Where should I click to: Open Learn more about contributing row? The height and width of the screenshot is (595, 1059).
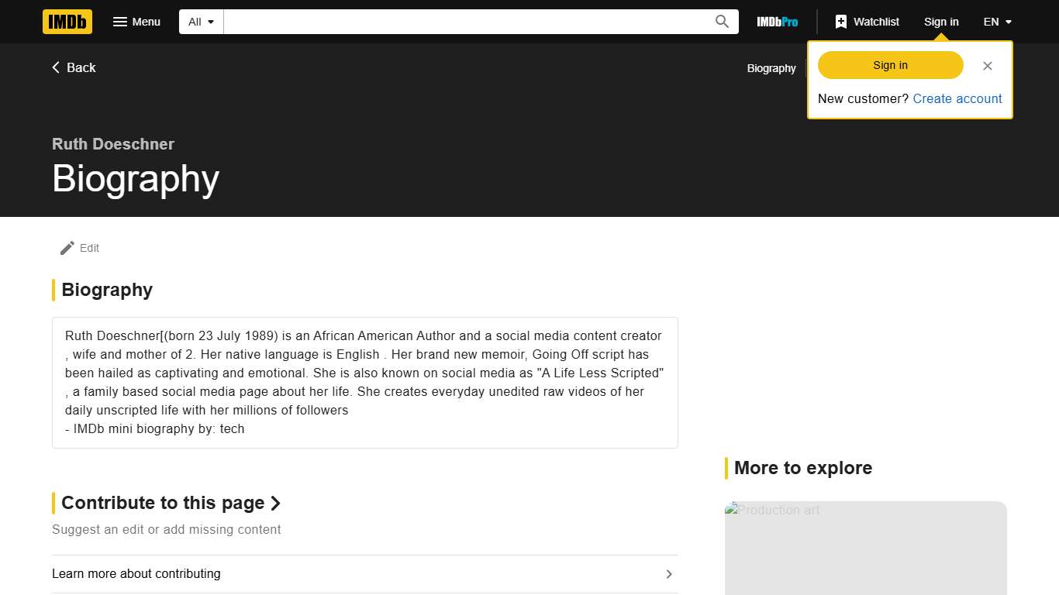[x=136, y=574]
